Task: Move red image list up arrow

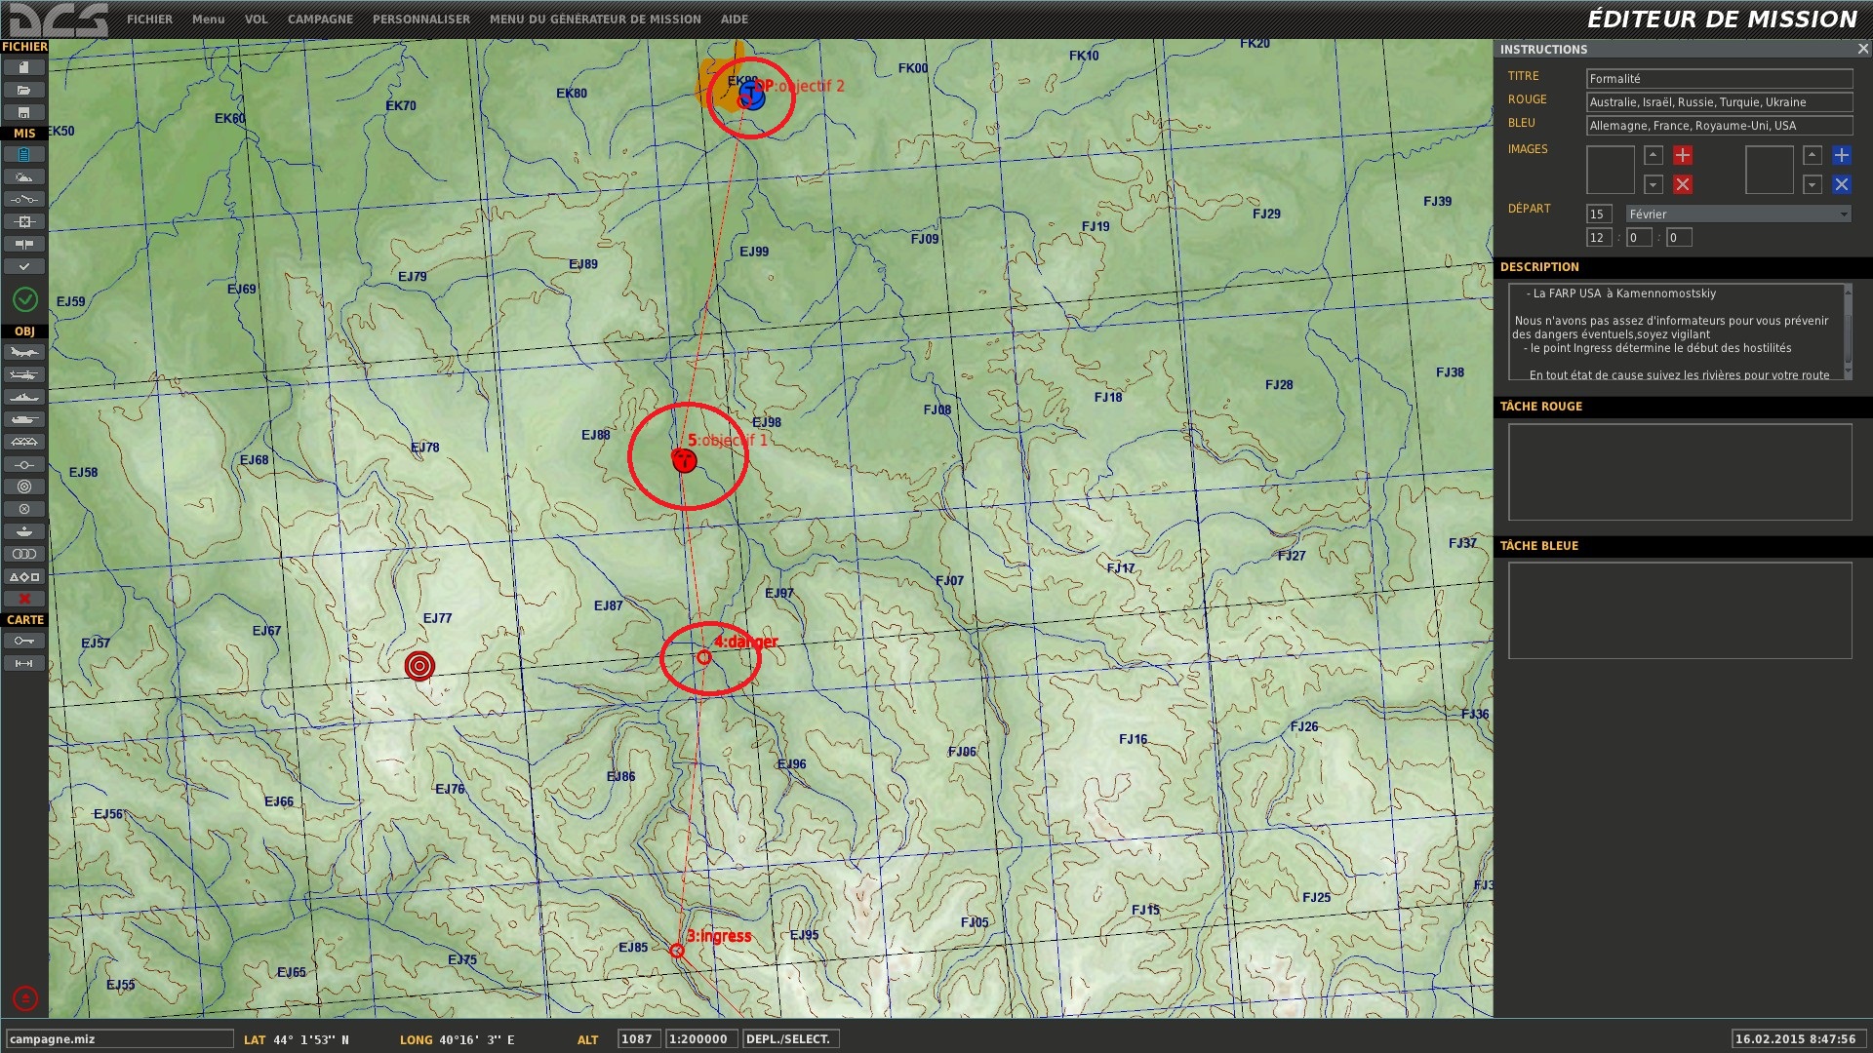Action: tap(1654, 155)
